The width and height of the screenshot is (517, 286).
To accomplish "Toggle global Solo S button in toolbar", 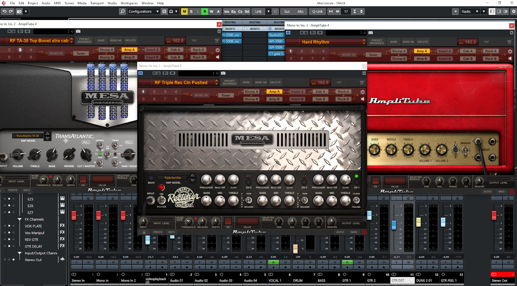I will click(191, 11).
